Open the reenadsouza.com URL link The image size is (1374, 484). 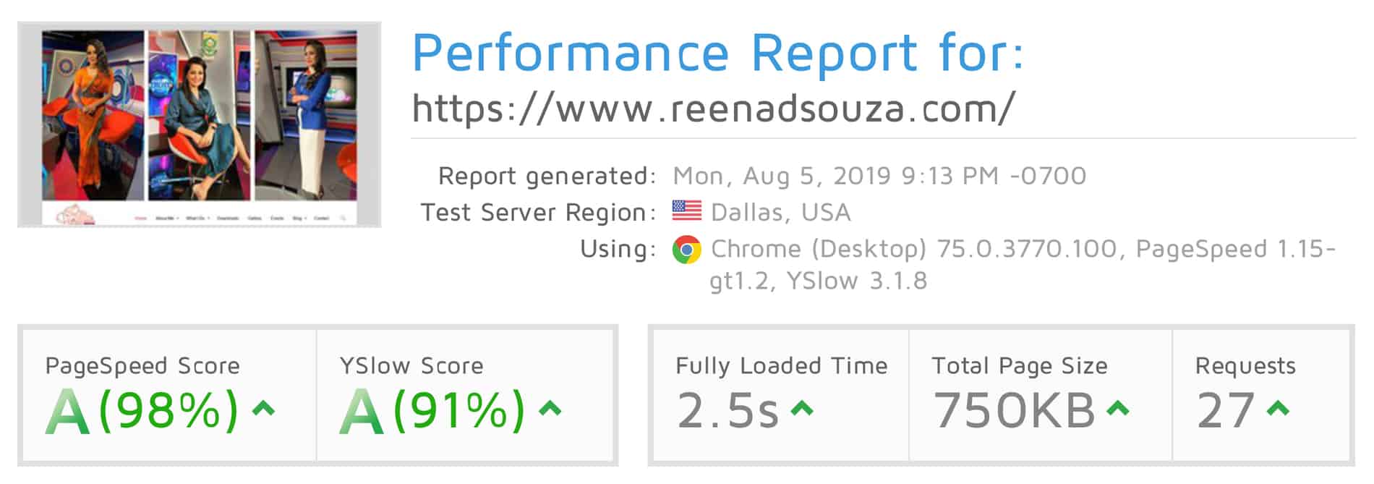point(713,109)
